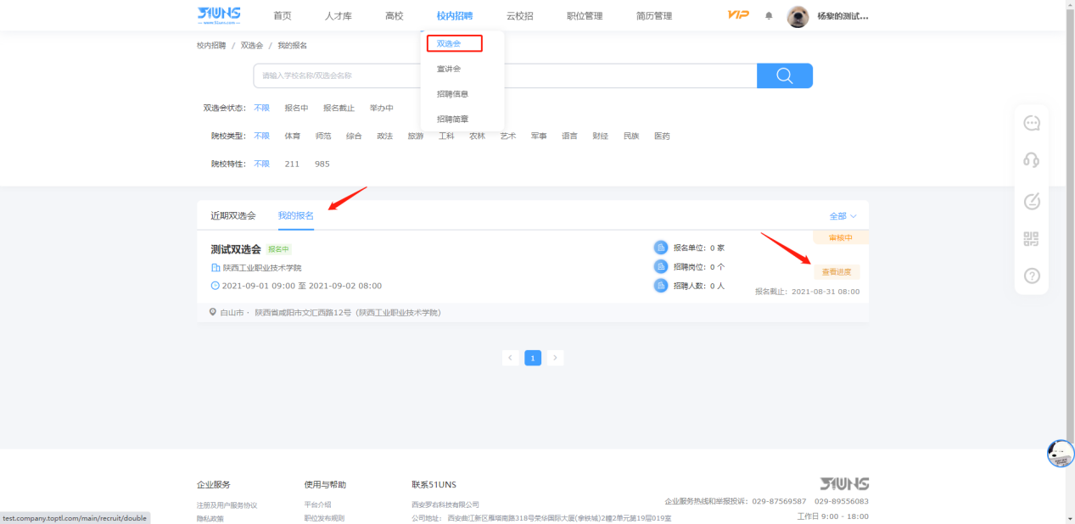Screen dimensions: 1075x524
Task: Click the magnifier search button
Action: 784,76
